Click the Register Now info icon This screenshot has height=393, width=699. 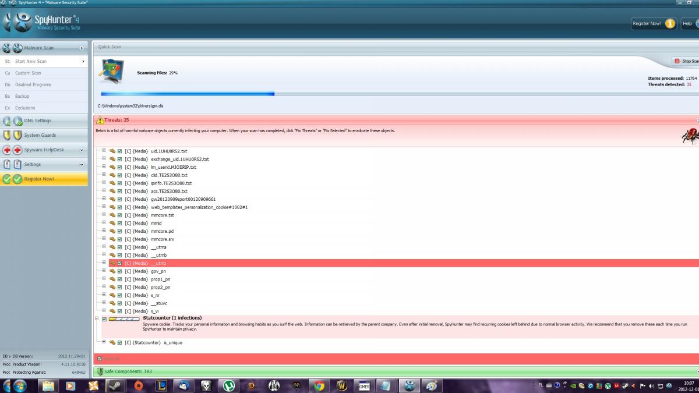670,23
